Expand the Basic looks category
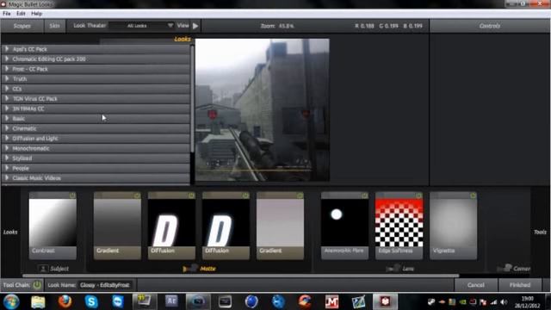Image resolution: width=551 pixels, height=310 pixels. pos(7,118)
